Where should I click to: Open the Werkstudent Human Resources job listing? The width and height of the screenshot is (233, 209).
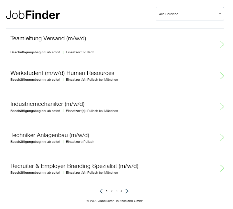62,73
